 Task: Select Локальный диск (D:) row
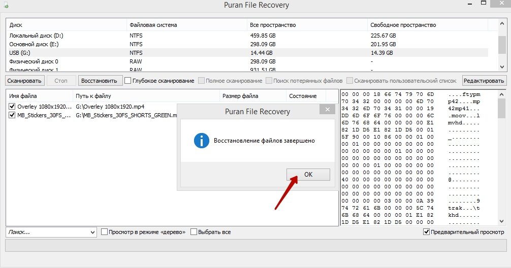click(247, 36)
